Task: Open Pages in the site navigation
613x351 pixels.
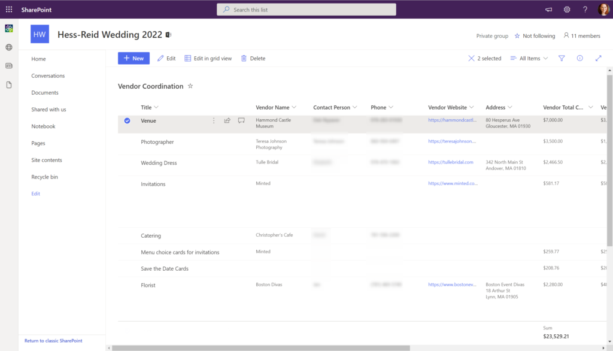Action: [38, 143]
